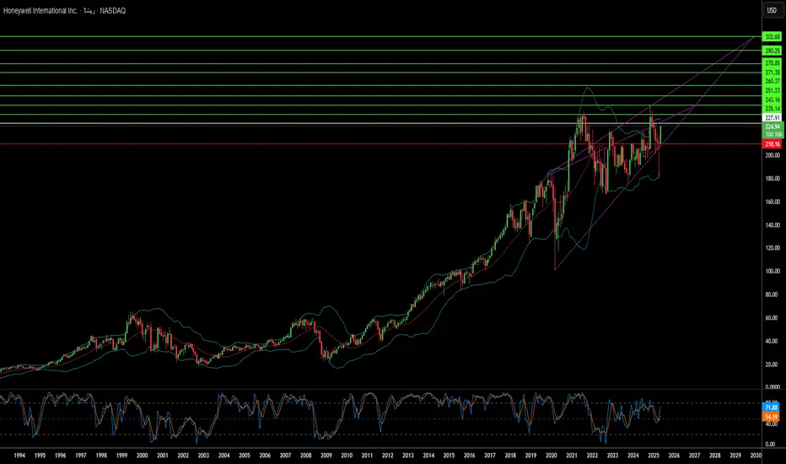786x464 pixels.
Task: Click the 2027 year on time axis
Action: coord(694,456)
